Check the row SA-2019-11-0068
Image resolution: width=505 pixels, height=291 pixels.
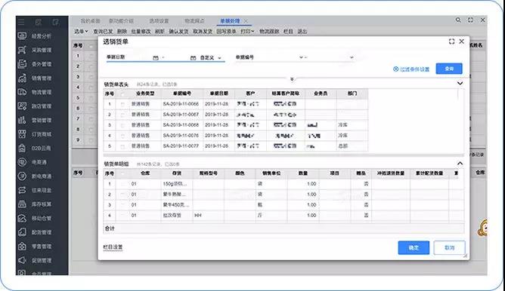click(x=122, y=125)
